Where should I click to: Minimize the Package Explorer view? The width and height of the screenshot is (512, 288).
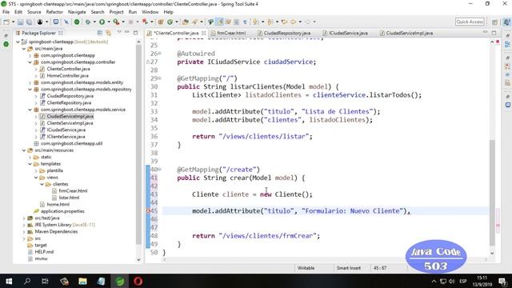click(x=127, y=32)
